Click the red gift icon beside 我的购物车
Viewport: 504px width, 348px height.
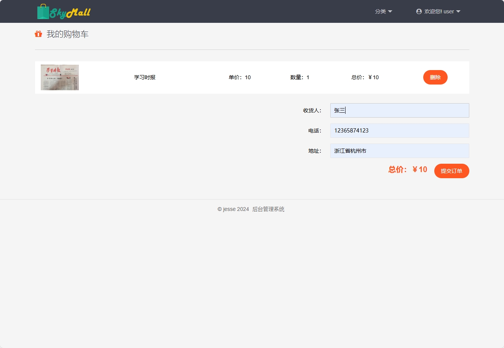pos(38,34)
